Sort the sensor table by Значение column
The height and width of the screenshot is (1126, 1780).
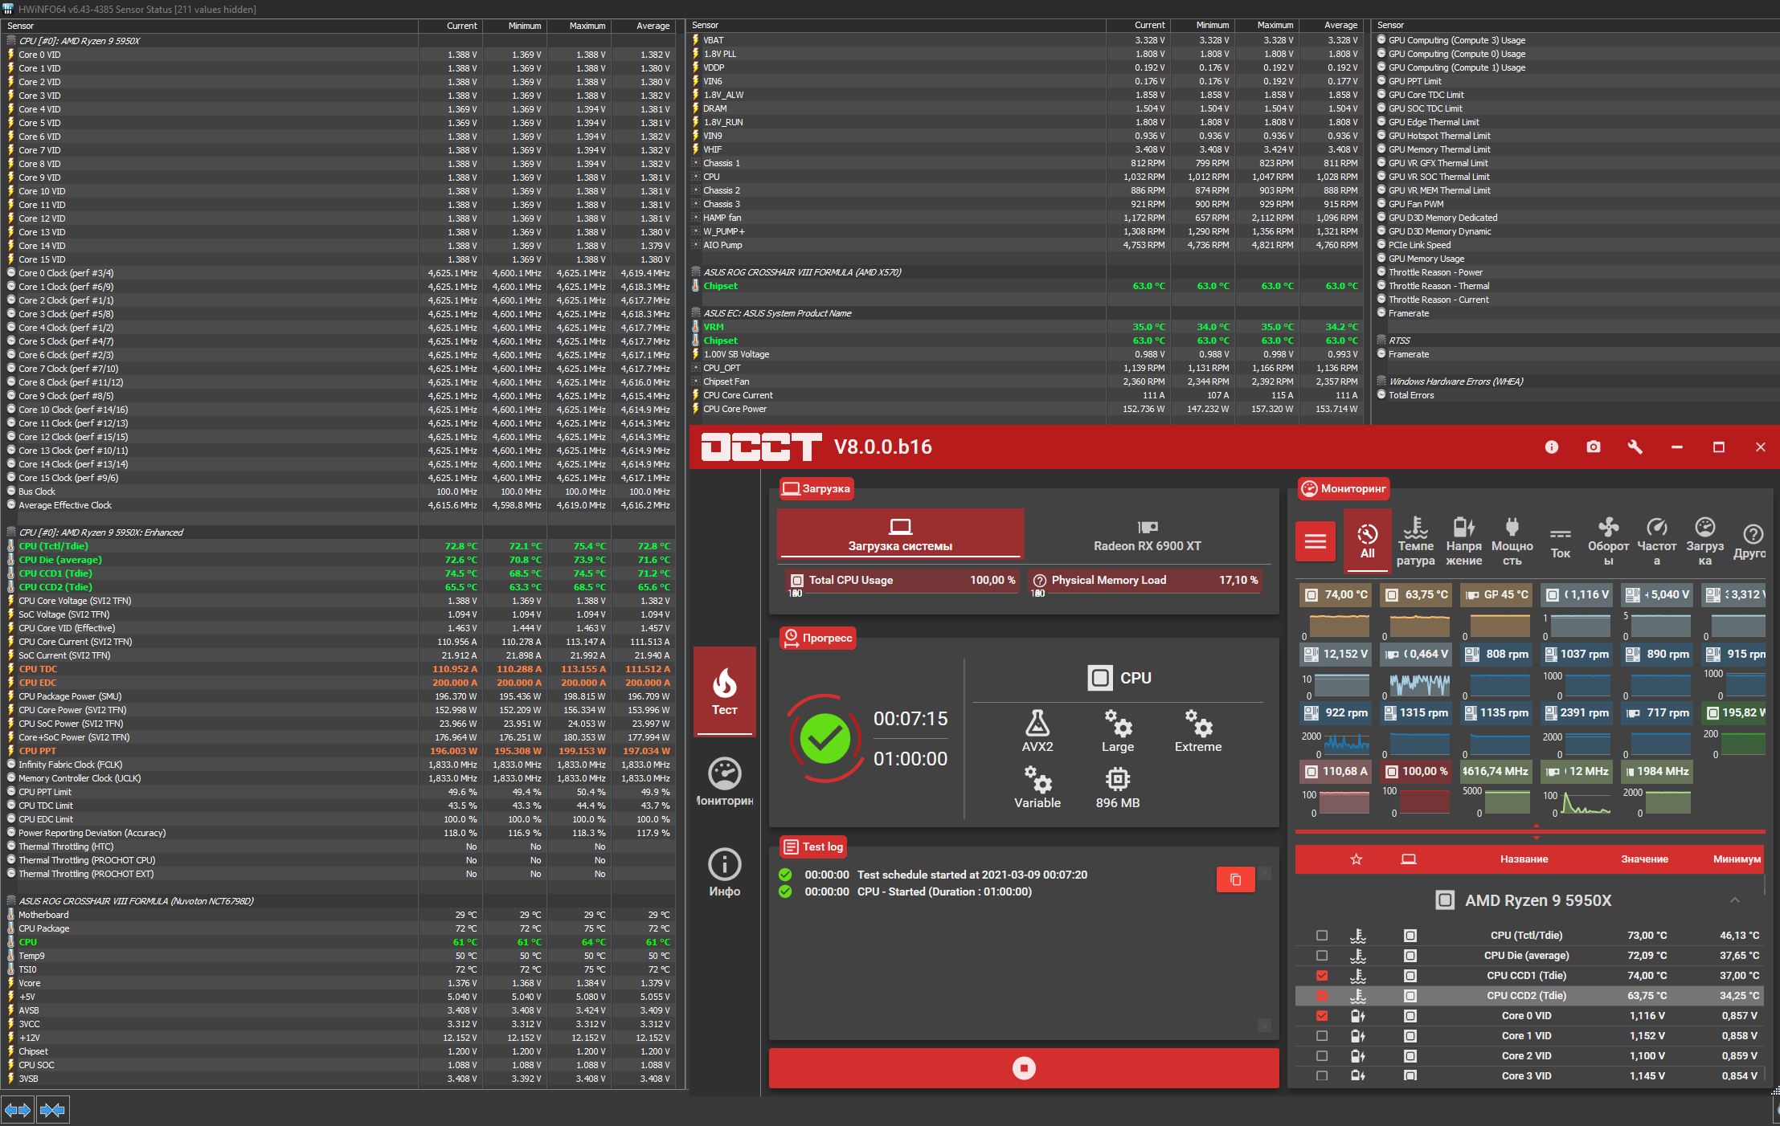(x=1643, y=859)
